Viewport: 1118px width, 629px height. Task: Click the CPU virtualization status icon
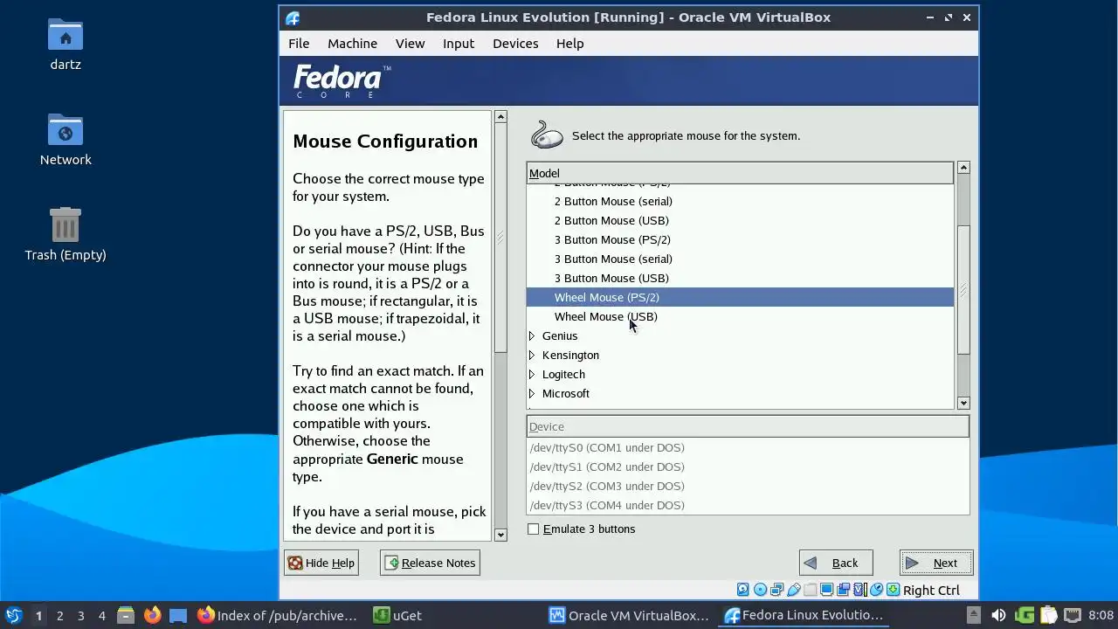[x=860, y=590]
